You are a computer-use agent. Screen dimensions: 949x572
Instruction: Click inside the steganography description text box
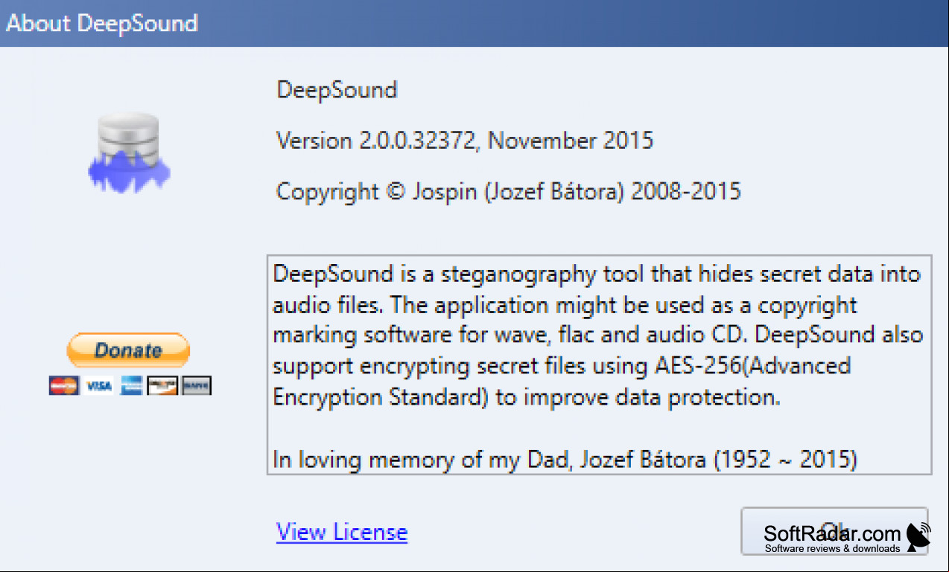coord(599,364)
